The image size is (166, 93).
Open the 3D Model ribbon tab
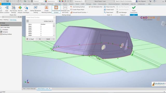coord(50,4)
